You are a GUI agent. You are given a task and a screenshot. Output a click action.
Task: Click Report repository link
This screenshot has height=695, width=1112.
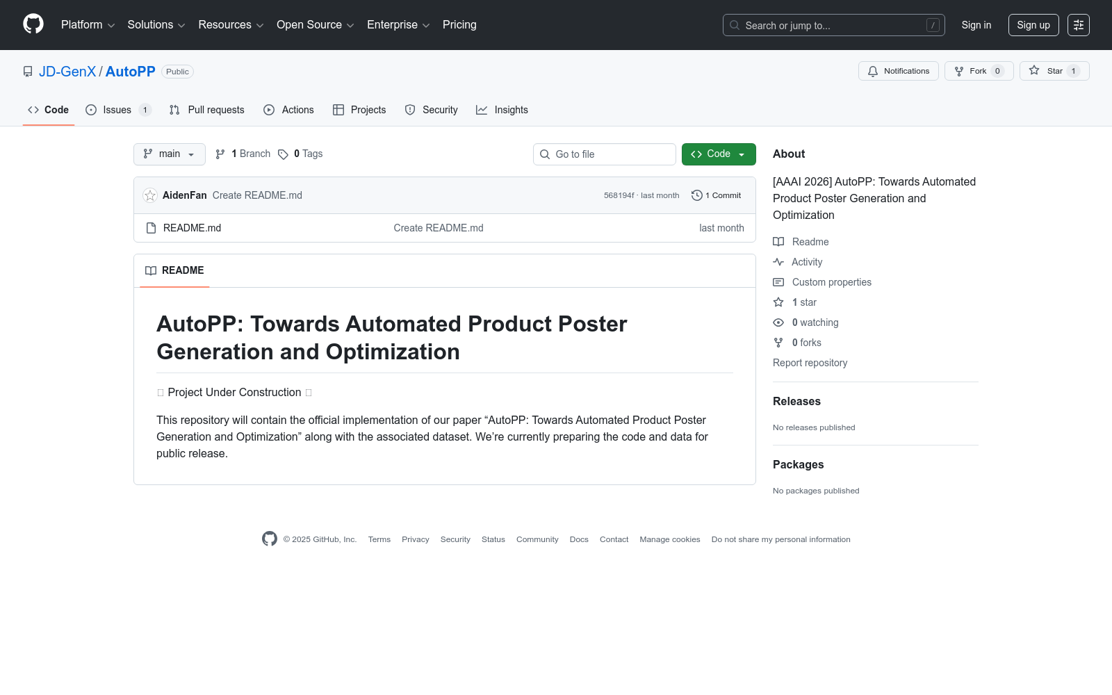click(810, 363)
